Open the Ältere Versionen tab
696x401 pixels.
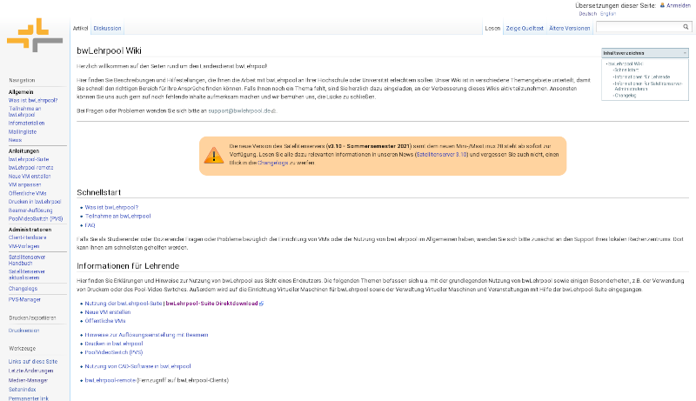(x=570, y=28)
